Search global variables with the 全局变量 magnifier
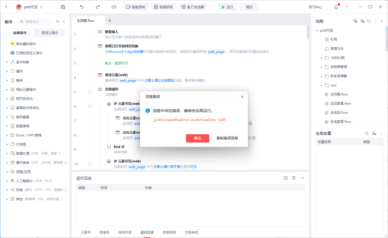 [367, 133]
